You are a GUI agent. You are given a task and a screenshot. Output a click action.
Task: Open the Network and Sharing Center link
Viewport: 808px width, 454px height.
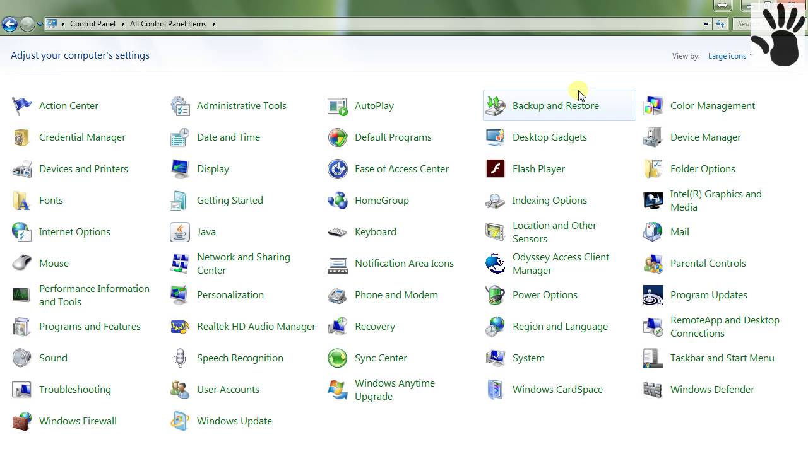click(244, 264)
